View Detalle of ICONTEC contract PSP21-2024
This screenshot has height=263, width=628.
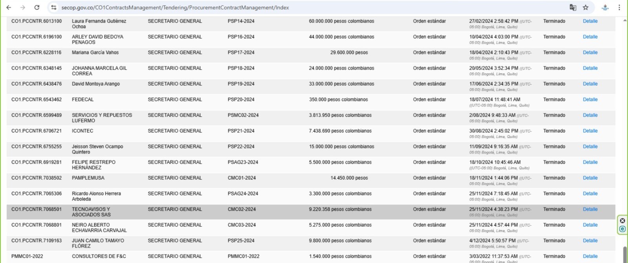tap(590, 131)
